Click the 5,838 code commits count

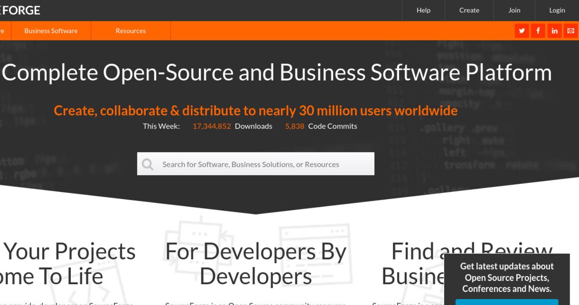[295, 126]
